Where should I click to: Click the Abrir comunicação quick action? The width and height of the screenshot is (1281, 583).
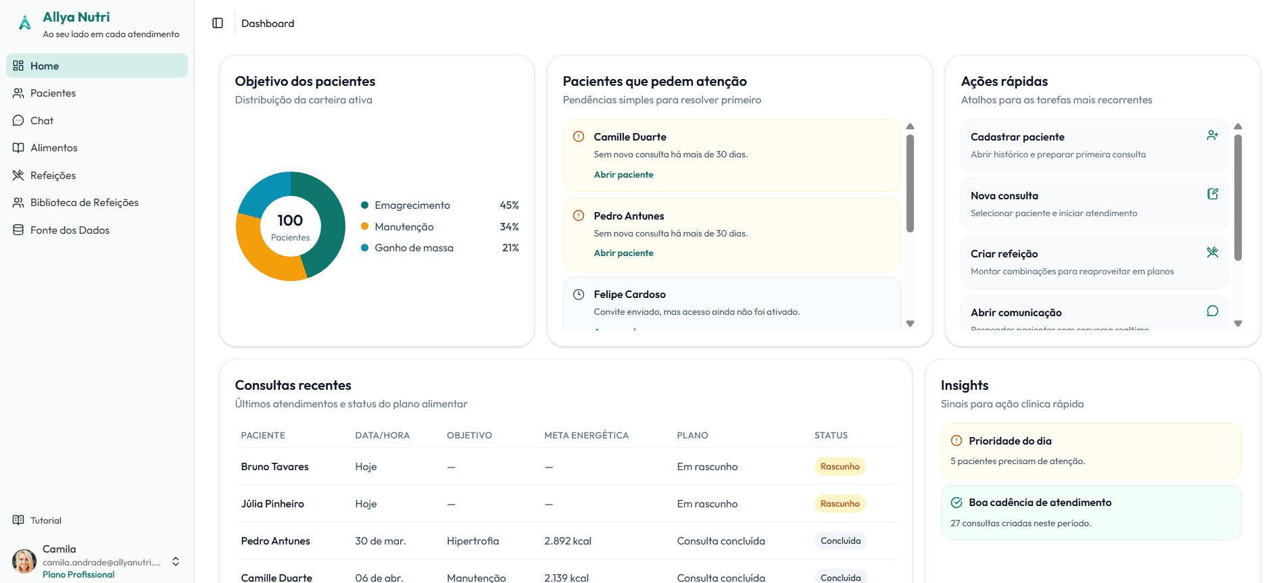1094,313
